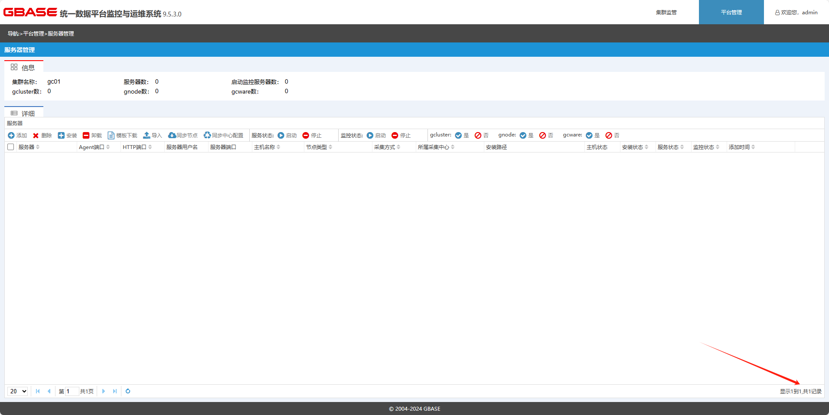
Task: Go to previous page of table
Action: tap(49, 391)
